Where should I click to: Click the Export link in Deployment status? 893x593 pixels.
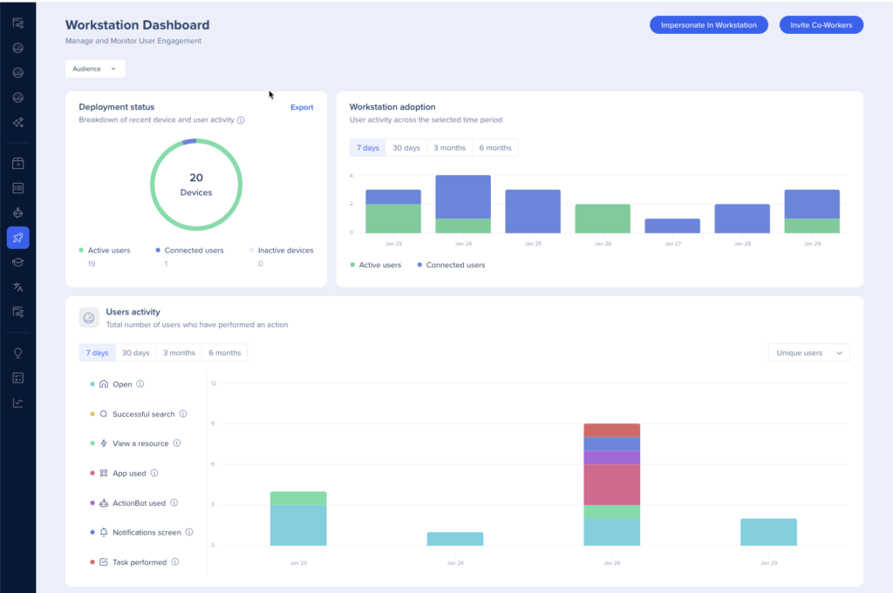(x=302, y=107)
